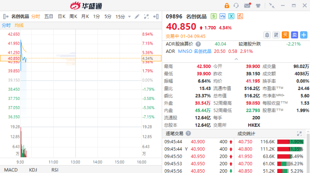Open the notes icon beside the bell
The width and height of the screenshot is (310, 173).
276,35
